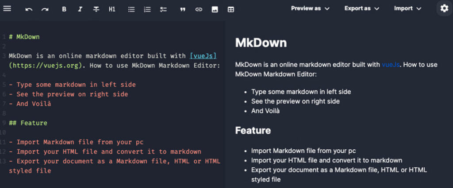The height and width of the screenshot is (188, 453).
Task: Open the hamburger menu
Action: (7, 9)
